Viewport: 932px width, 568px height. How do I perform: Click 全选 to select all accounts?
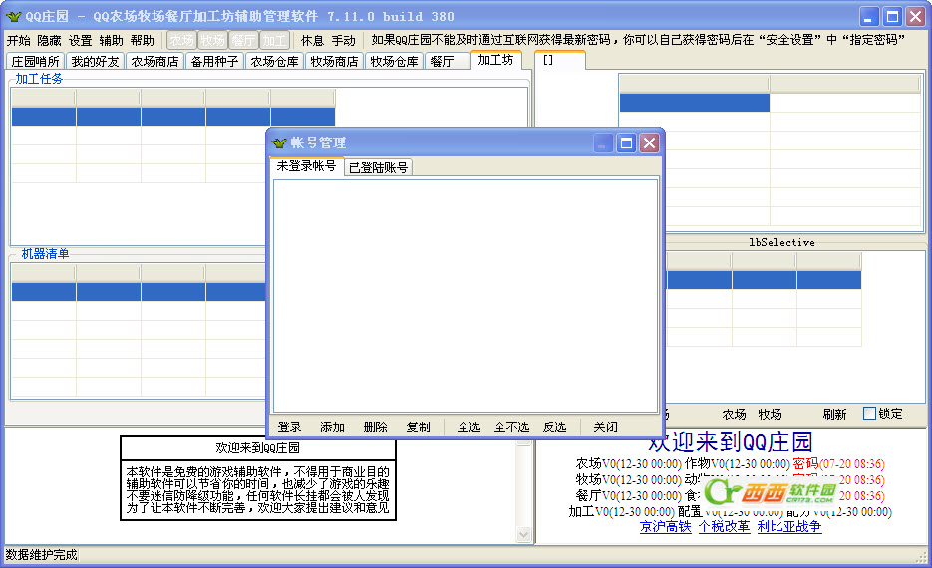(468, 426)
